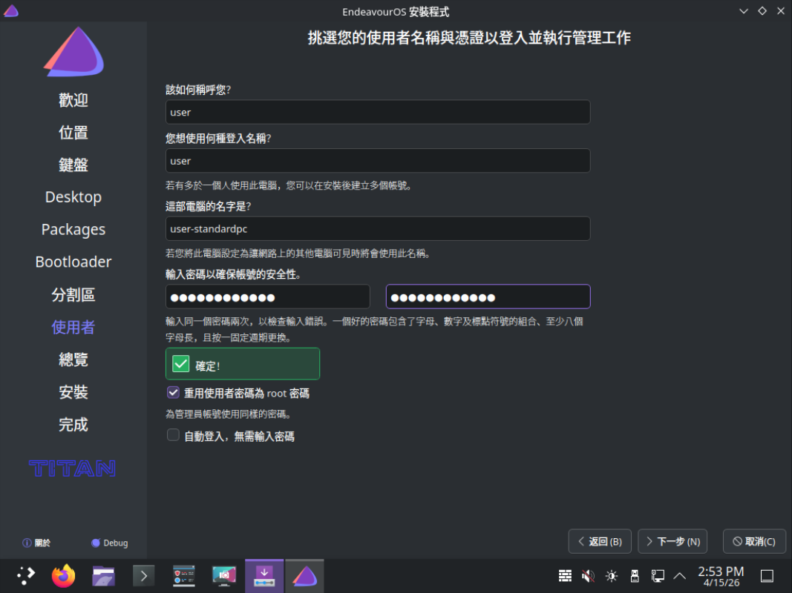This screenshot has width=792, height=593.
Task: Select the 分割區 step in the sidebar
Action: click(x=73, y=294)
